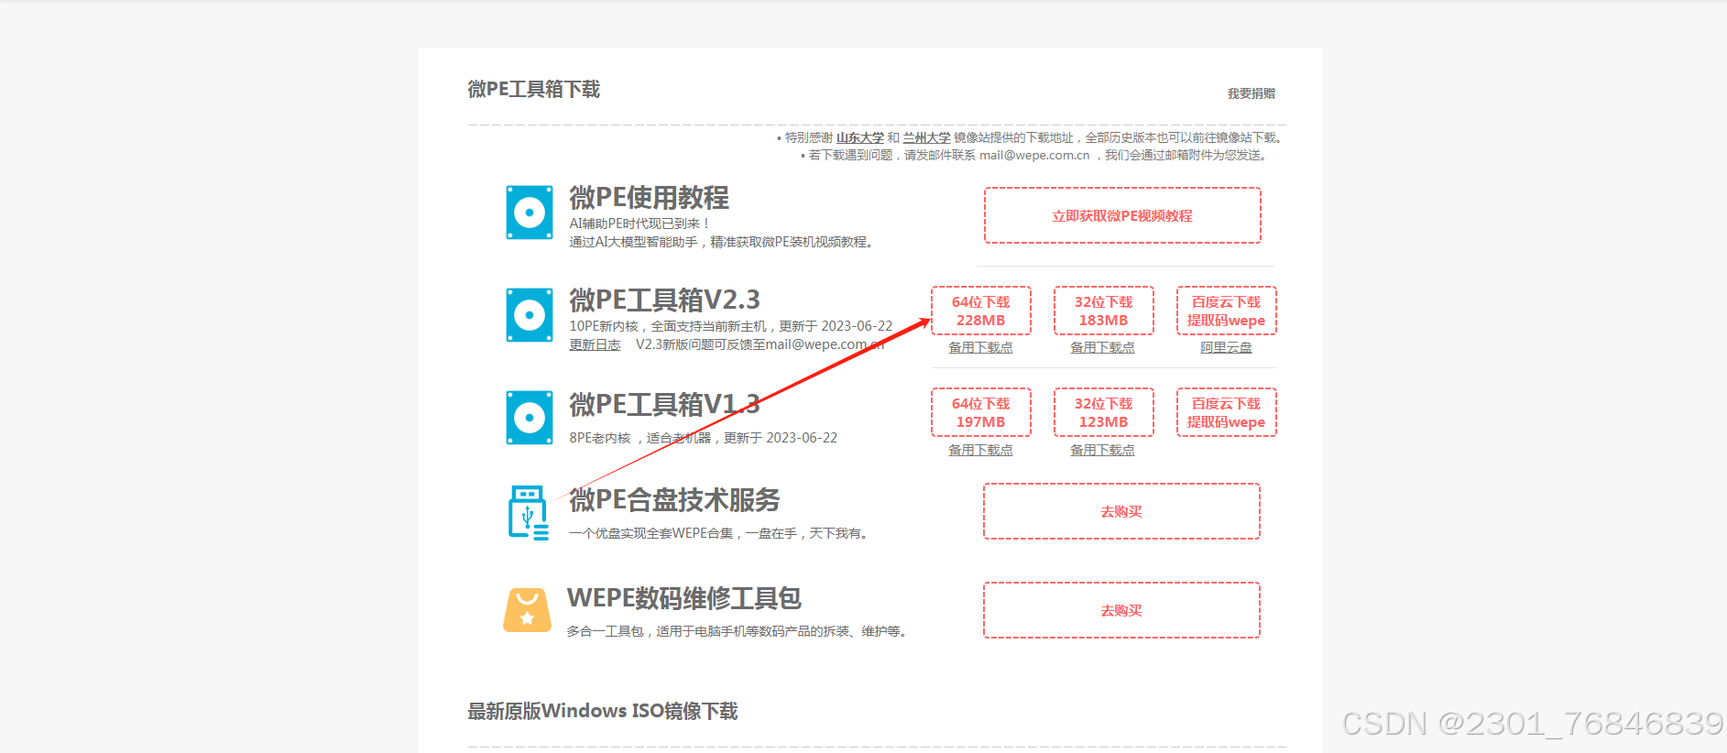1727x753 pixels.
Task: Click the 通过AI大模型智能助手 description line
Action: 722,242
